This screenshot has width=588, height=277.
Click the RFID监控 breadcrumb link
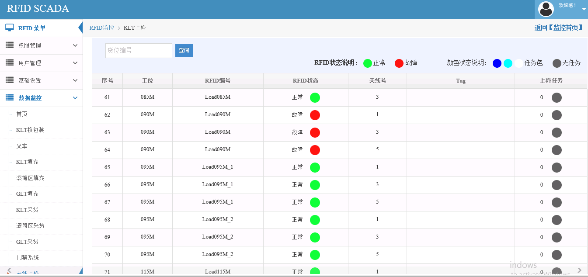pos(101,28)
